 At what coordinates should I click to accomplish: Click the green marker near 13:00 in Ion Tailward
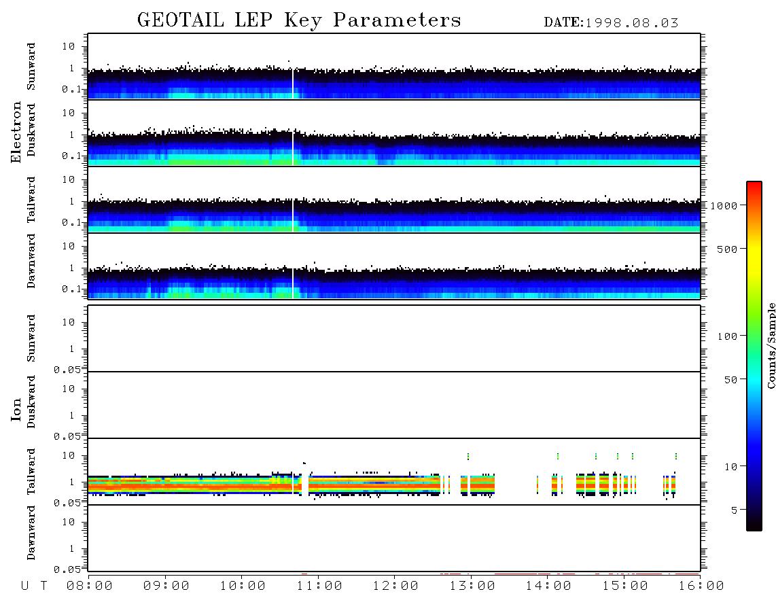468,457
